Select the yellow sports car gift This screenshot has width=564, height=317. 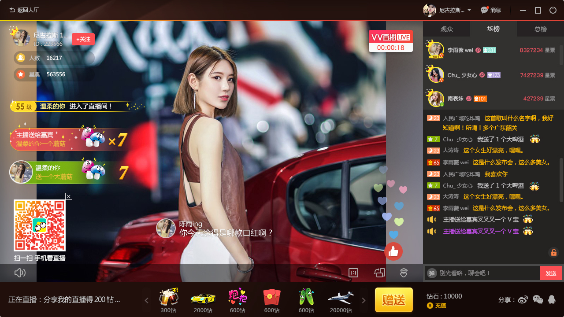[x=203, y=298]
